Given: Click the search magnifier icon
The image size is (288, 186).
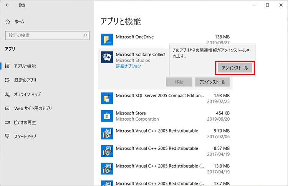Looking at the screenshot, I should click(85, 35).
